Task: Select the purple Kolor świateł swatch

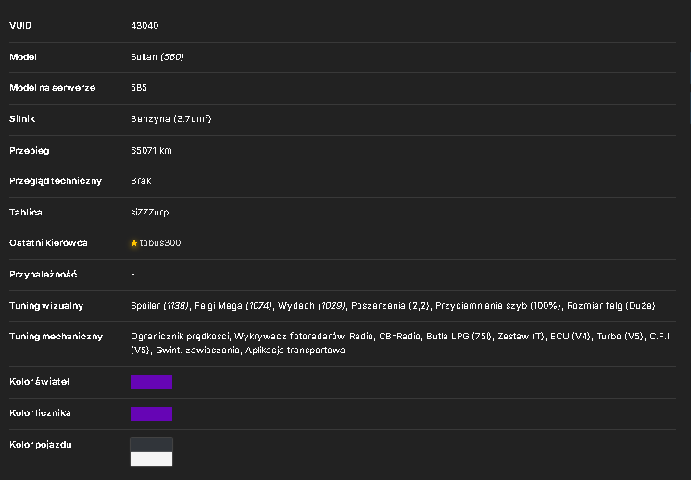Action: (x=151, y=382)
